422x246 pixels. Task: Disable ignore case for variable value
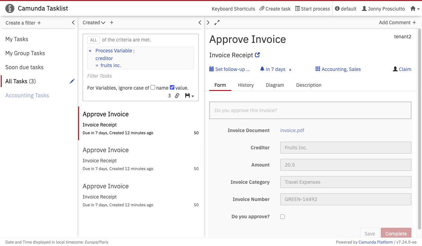[x=172, y=88]
